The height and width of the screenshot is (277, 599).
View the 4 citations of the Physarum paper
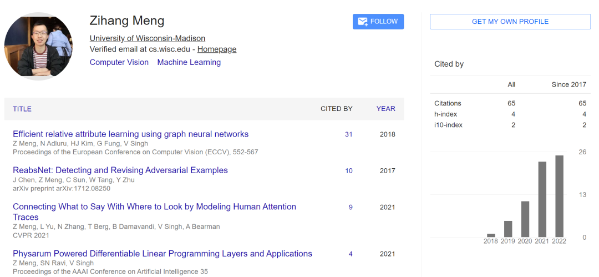coord(351,254)
